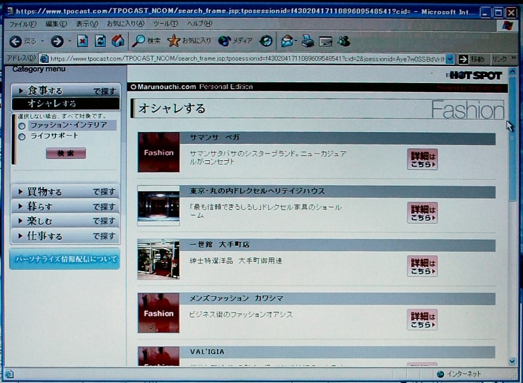Open the お気に入り(A) menu
Viewport: 523px width, 383px height.
coord(126,24)
